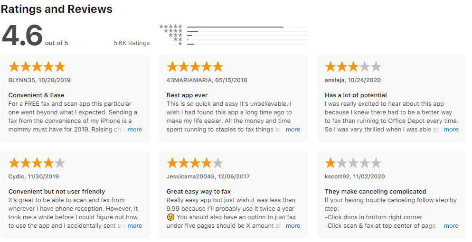Open the 'Has a lot of potential' review title
Viewport: 472px width, 242px height.
356,95
